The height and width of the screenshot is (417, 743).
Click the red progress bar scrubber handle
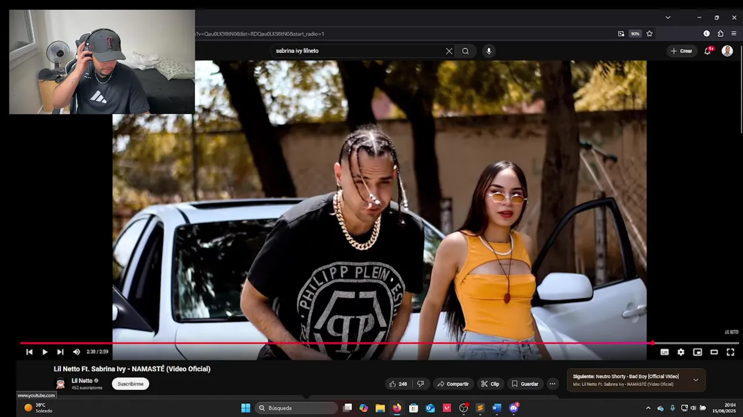652,343
